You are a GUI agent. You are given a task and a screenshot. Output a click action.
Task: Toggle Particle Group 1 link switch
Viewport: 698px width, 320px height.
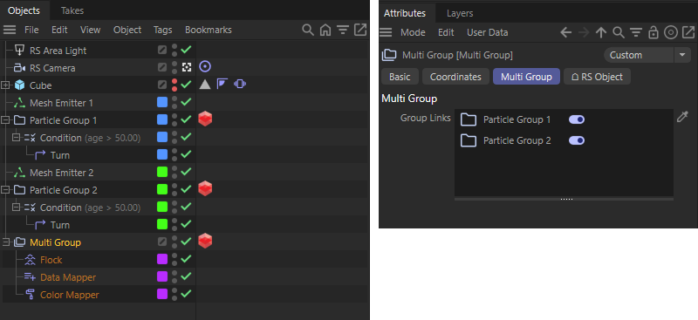tap(577, 119)
